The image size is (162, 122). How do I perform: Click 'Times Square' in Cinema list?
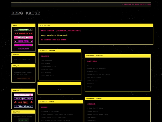pyautogui.click(x=93, y=111)
